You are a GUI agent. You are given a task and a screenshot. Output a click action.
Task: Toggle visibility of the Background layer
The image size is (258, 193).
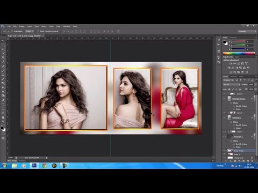(225, 158)
